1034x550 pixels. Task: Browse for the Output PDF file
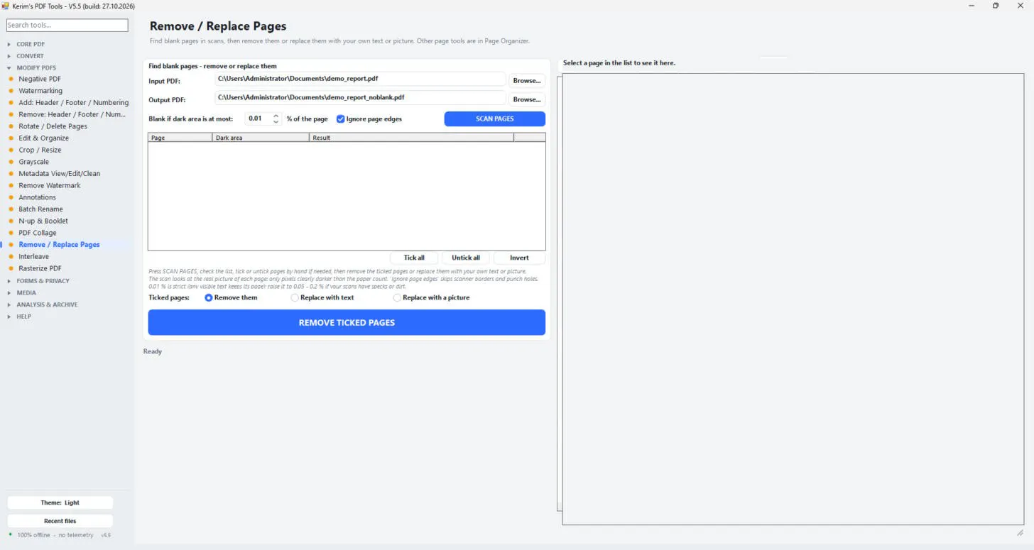[527, 99]
